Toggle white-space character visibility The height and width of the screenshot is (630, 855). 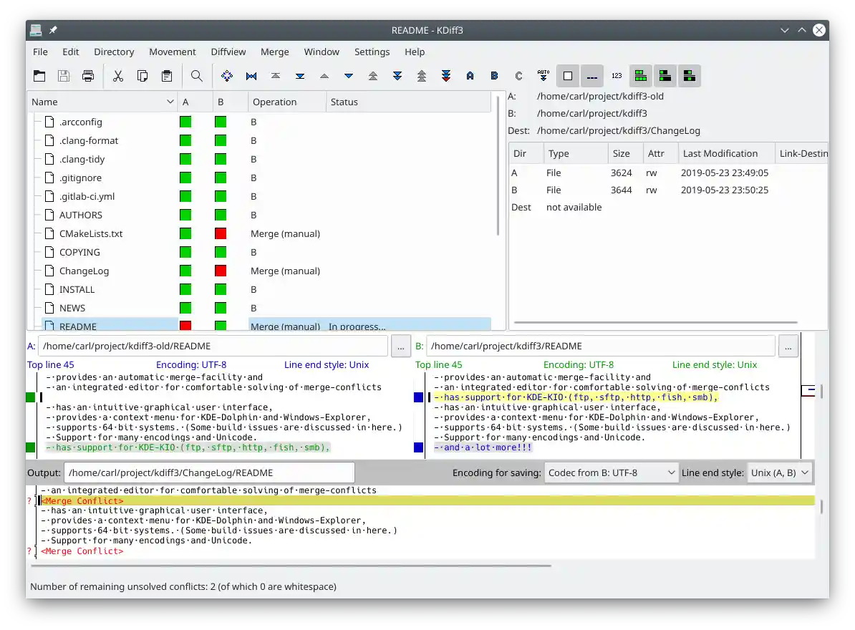(x=591, y=75)
